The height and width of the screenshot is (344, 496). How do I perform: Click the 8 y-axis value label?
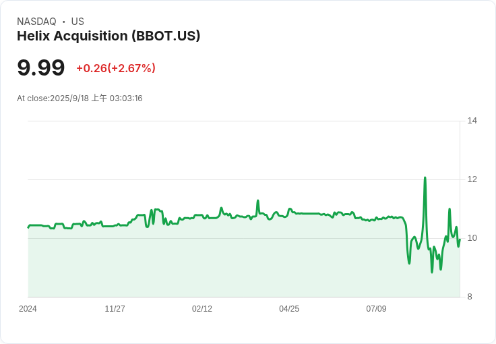tap(470, 297)
